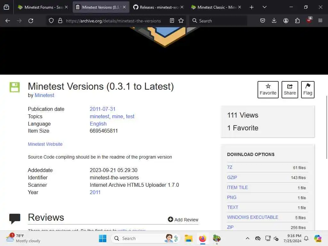Open the weather widget
The height and width of the screenshot is (246, 328).
[x=23, y=238]
